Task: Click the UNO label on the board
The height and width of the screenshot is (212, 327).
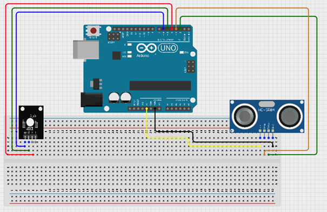Action: (168, 48)
